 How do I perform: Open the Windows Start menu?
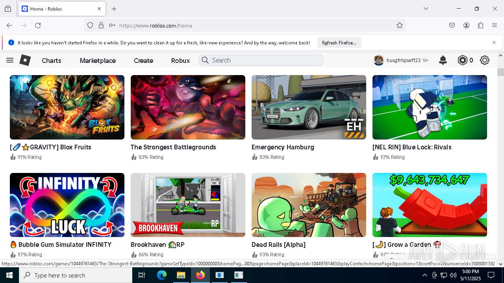pyautogui.click(x=9, y=275)
